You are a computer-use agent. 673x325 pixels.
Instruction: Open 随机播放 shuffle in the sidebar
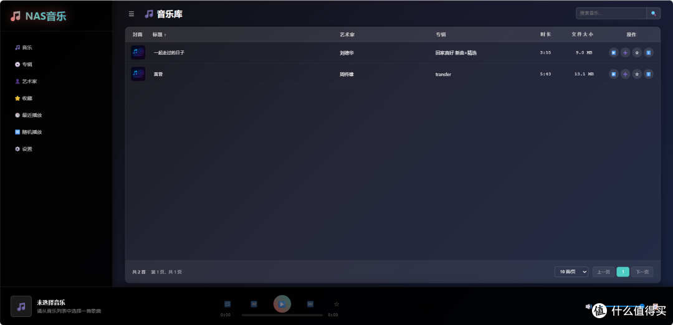tap(28, 132)
